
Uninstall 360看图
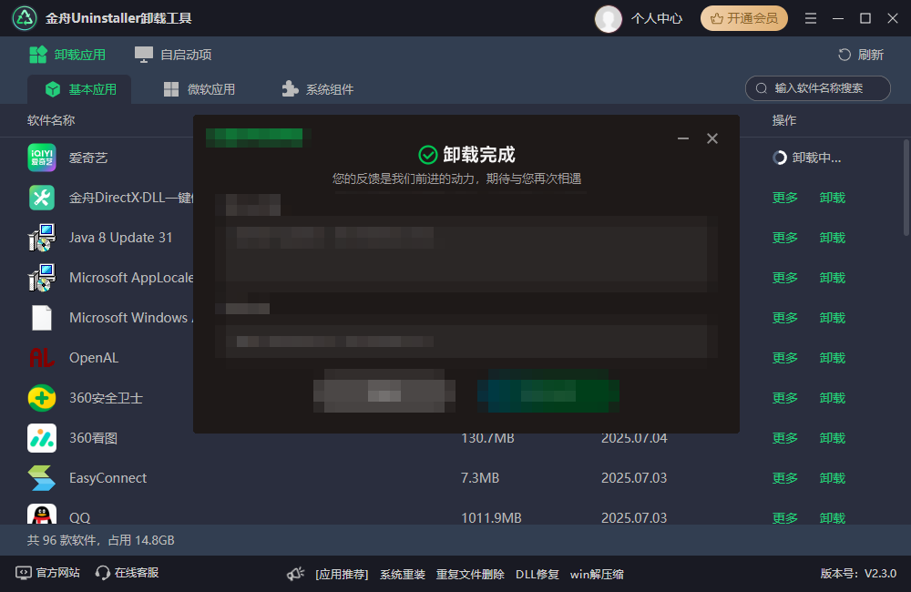click(x=832, y=438)
